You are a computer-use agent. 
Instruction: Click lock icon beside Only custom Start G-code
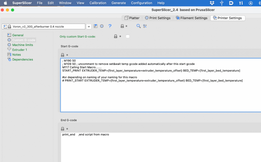point(116,36)
